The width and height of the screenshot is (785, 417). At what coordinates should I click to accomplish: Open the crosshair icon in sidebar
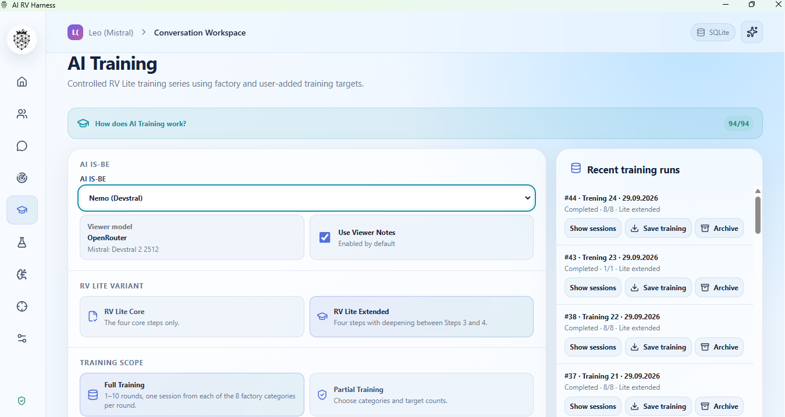22,306
